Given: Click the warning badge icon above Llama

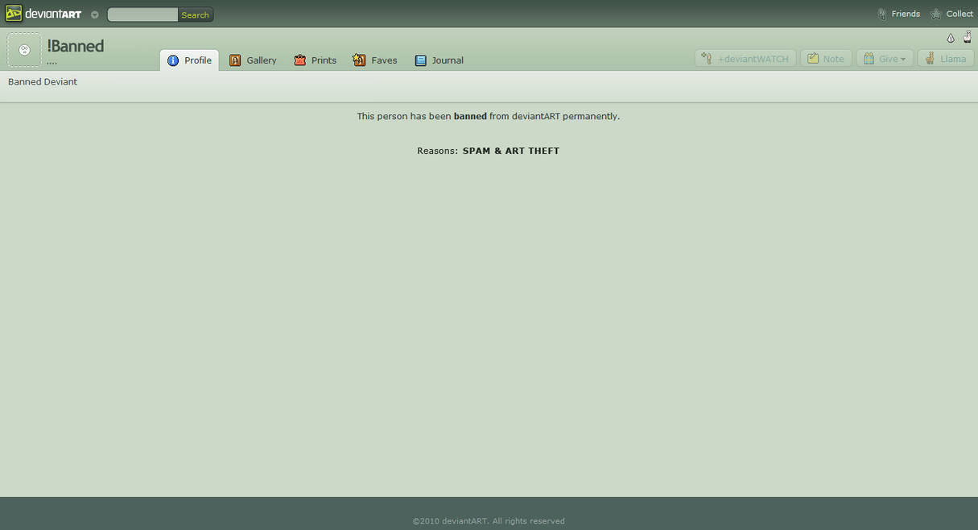Looking at the screenshot, I should 951,38.
